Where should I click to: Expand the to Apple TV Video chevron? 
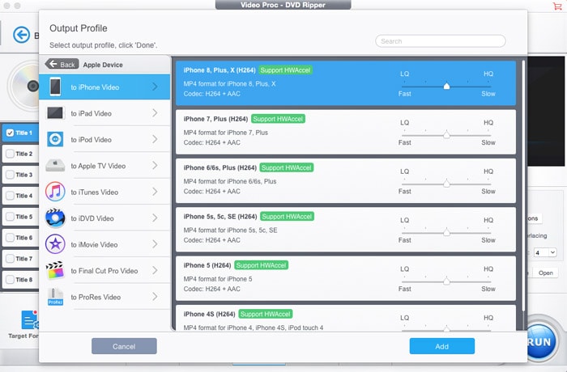(x=155, y=166)
